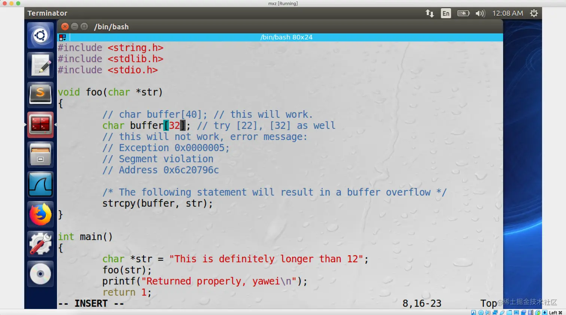Launch the Text Editor from the dock

(x=40, y=65)
